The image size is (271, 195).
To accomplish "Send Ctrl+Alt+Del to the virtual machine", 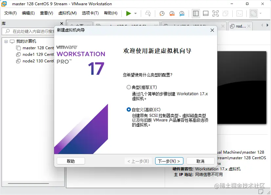I will click(x=148, y=13).
